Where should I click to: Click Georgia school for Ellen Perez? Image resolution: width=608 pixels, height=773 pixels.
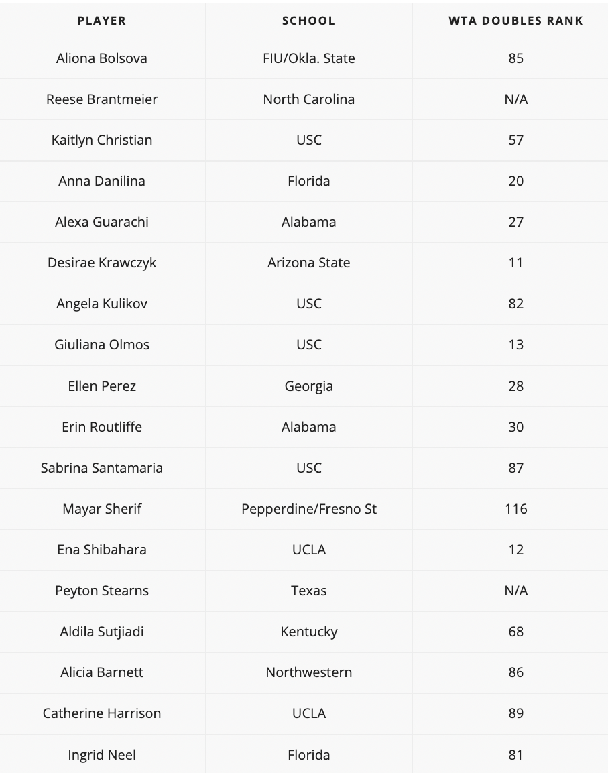(308, 386)
